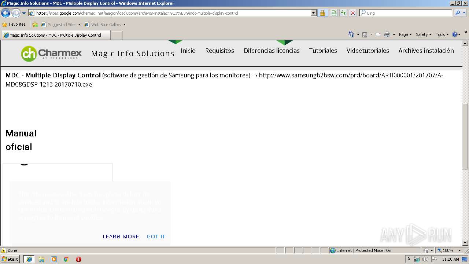
Task: Click the vertical scrollbar thumb
Action: click(x=466, y=136)
